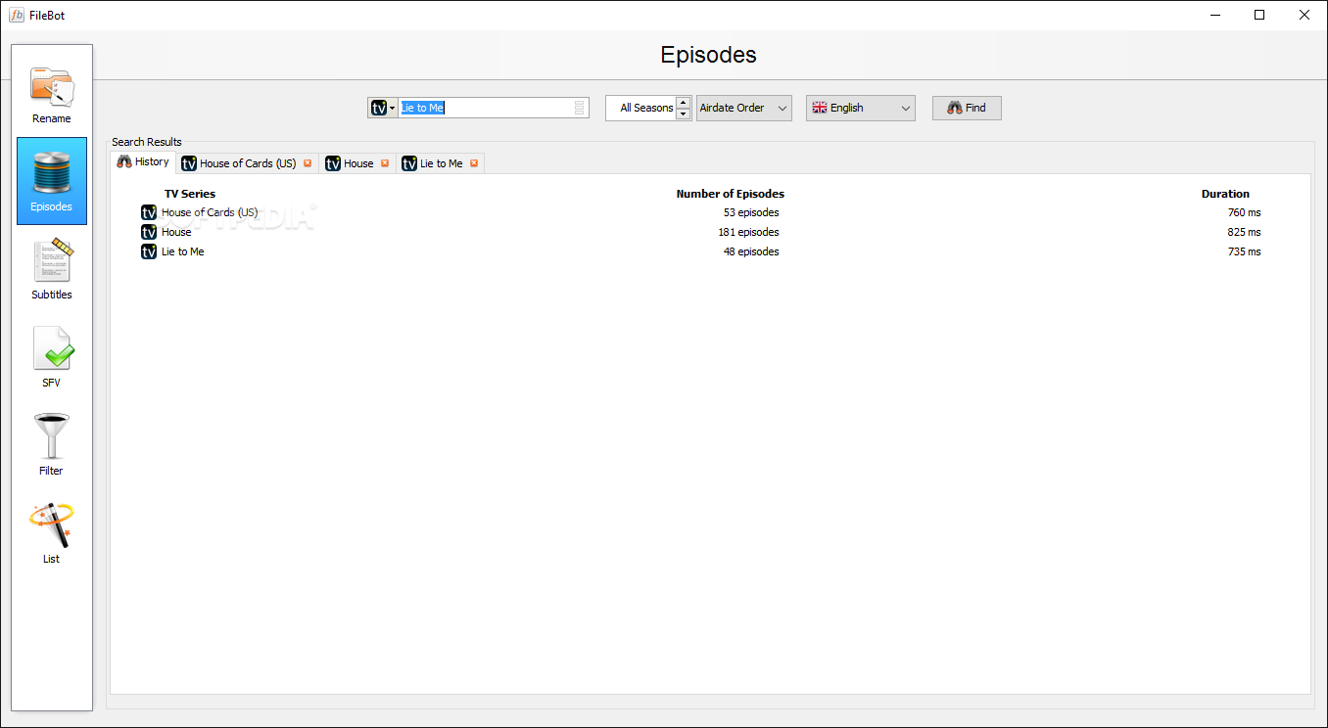Switch to the House tab
The image size is (1328, 728).
pyautogui.click(x=358, y=163)
